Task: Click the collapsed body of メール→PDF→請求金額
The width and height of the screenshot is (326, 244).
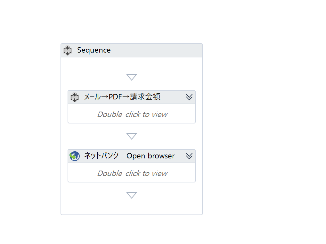Action: tap(132, 114)
